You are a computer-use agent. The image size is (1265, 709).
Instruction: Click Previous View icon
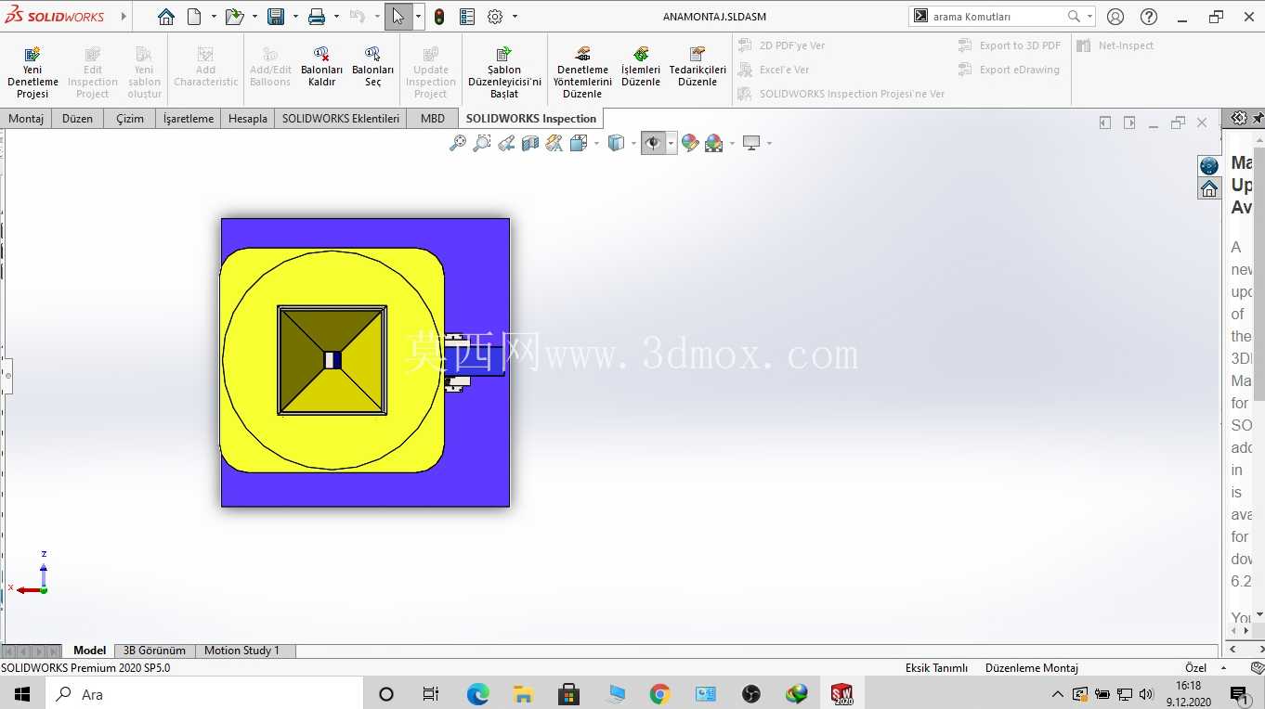pos(506,143)
